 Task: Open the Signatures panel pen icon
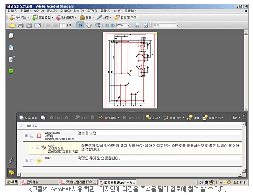tap(11, 59)
